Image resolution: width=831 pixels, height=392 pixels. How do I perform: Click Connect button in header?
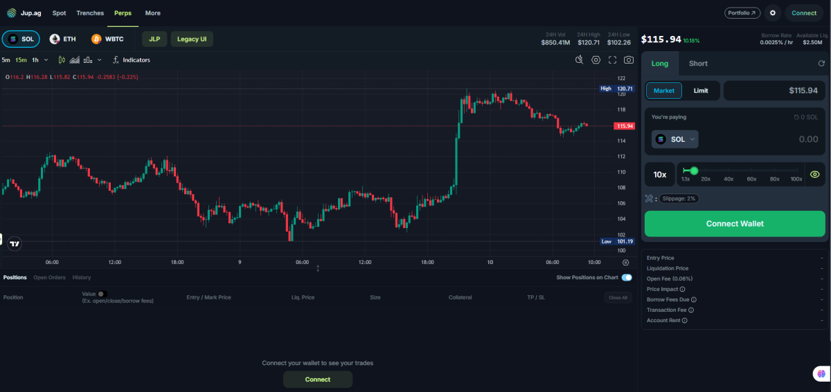pyautogui.click(x=804, y=12)
